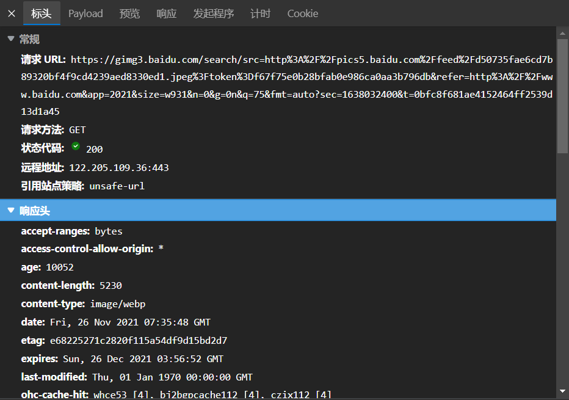The width and height of the screenshot is (569, 400).
Task: Click the content-type value image/webp
Action: [x=118, y=304]
